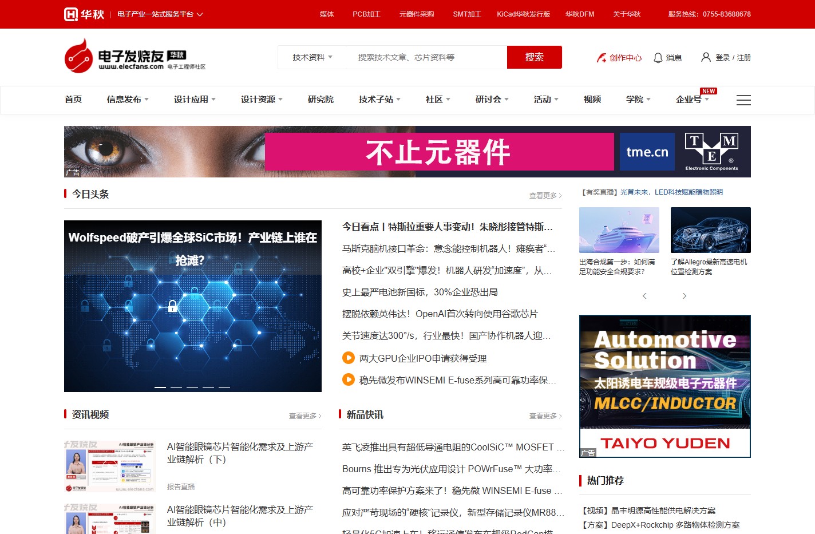
Task: Open 【视频】晶丰明源高性能供电解决方案
Action: (x=647, y=511)
